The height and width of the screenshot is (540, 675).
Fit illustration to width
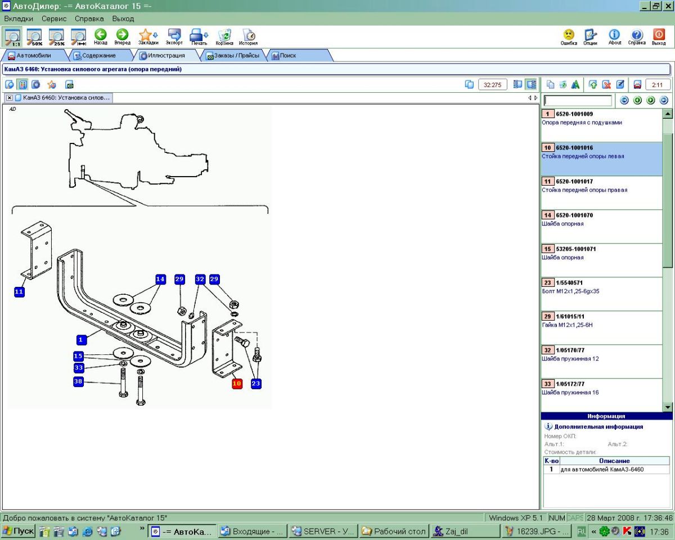coord(78,37)
